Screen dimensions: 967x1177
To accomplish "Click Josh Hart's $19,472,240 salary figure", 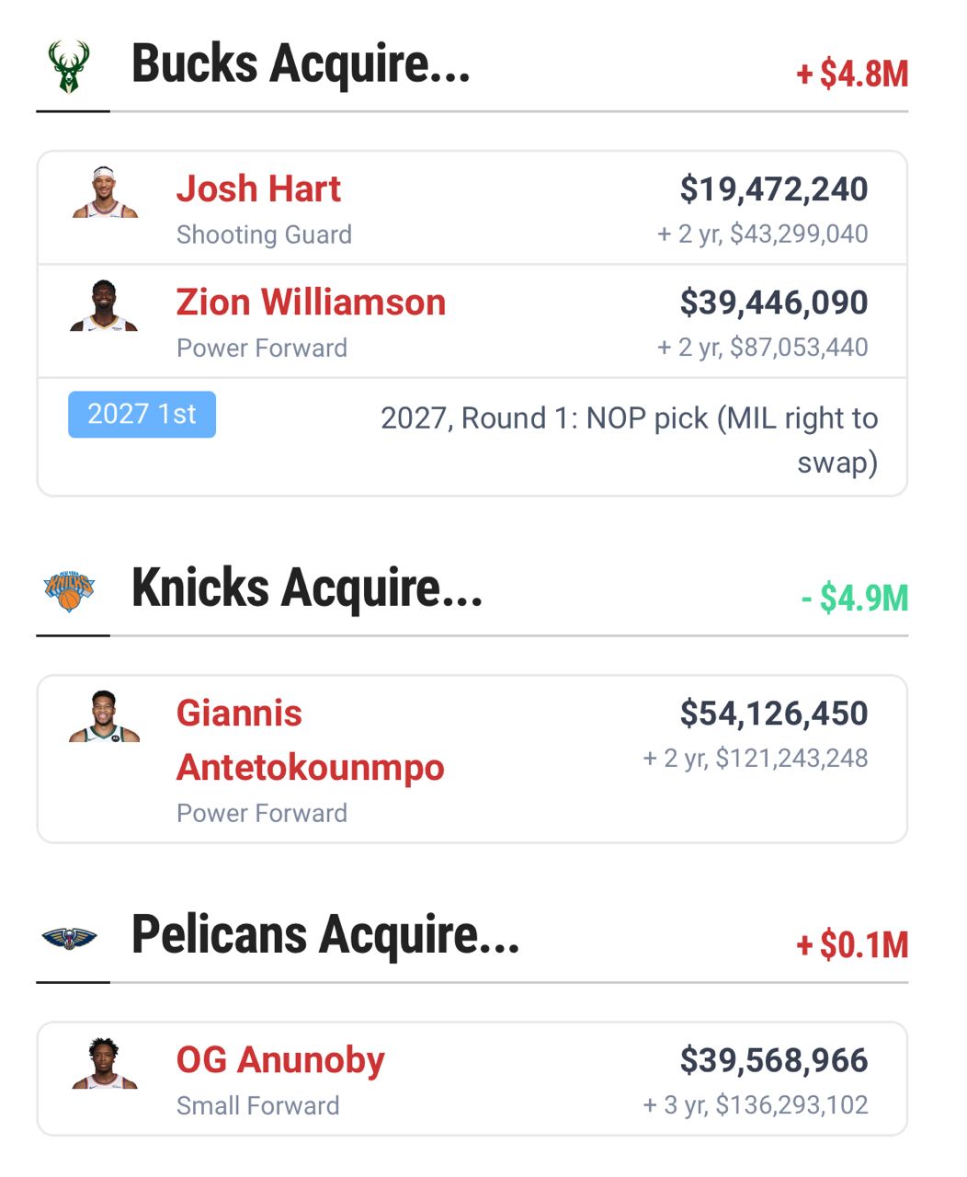I will 774,189.
